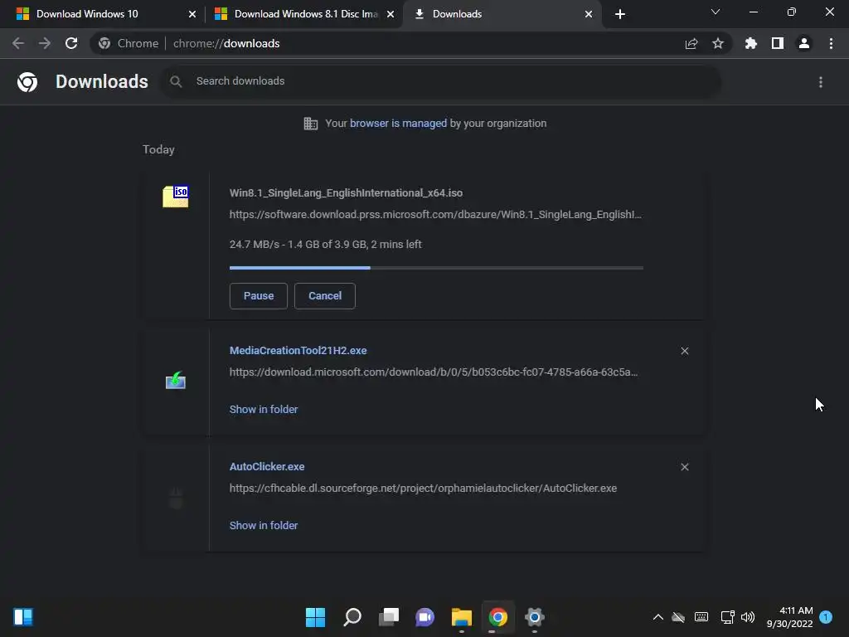Open the Widgets panel icon
Viewport: 849px width, 637px height.
click(x=23, y=617)
